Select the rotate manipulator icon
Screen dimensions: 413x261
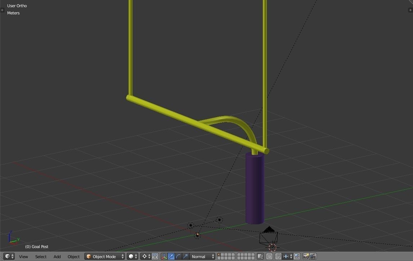point(179,256)
